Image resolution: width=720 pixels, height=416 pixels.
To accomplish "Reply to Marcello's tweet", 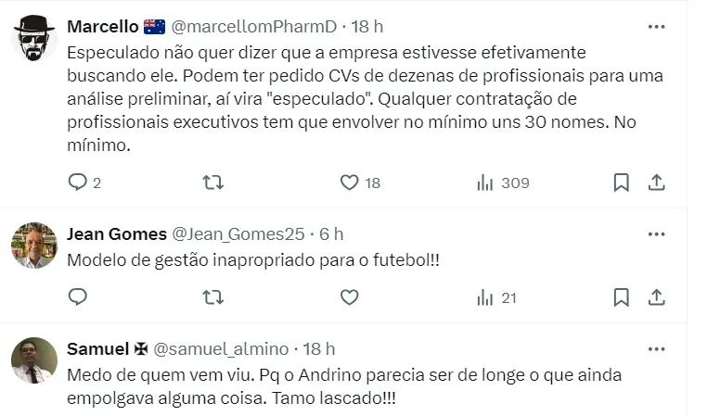I will 78,183.
